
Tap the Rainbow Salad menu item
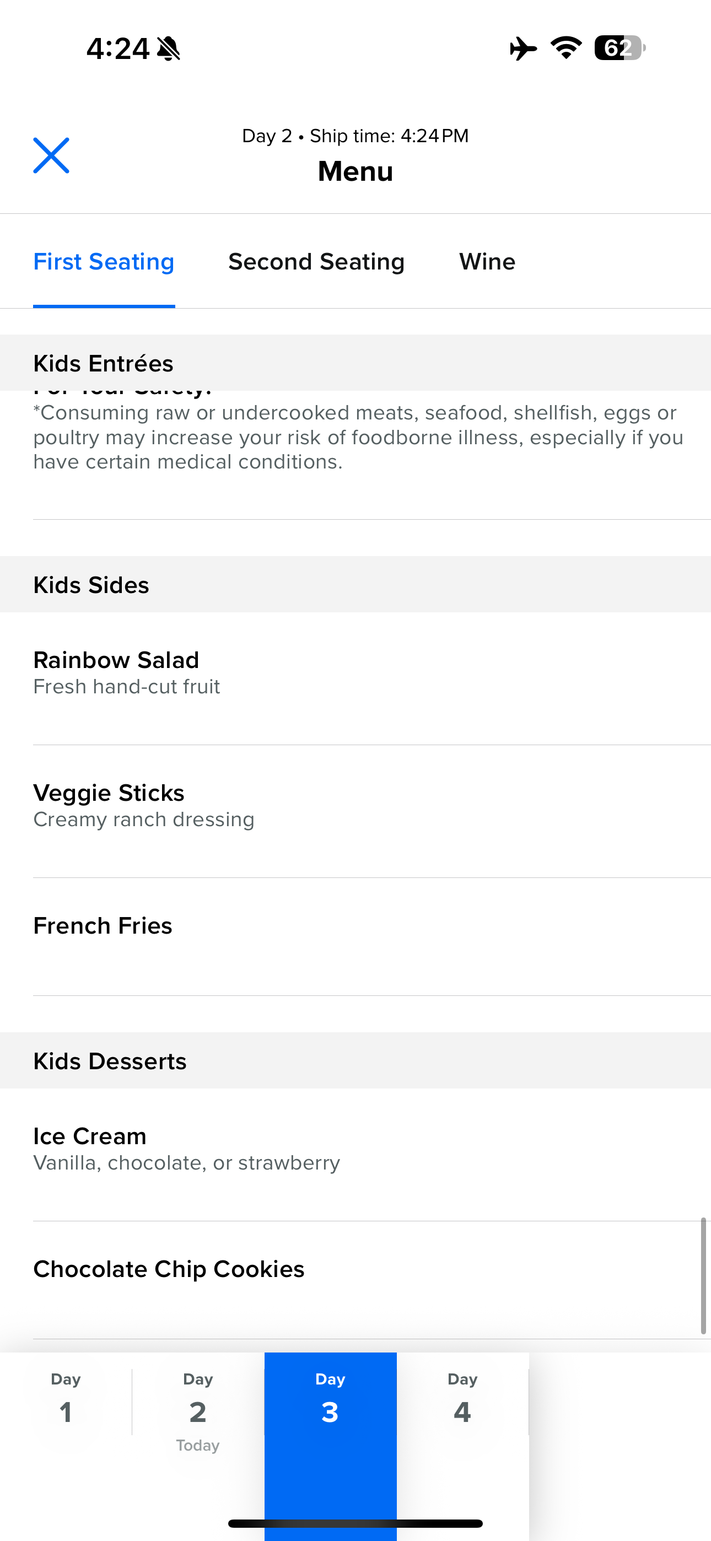click(116, 672)
